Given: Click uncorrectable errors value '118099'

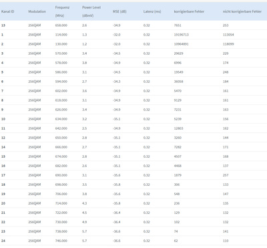Looking at the screenshot, I should [x=228, y=44].
